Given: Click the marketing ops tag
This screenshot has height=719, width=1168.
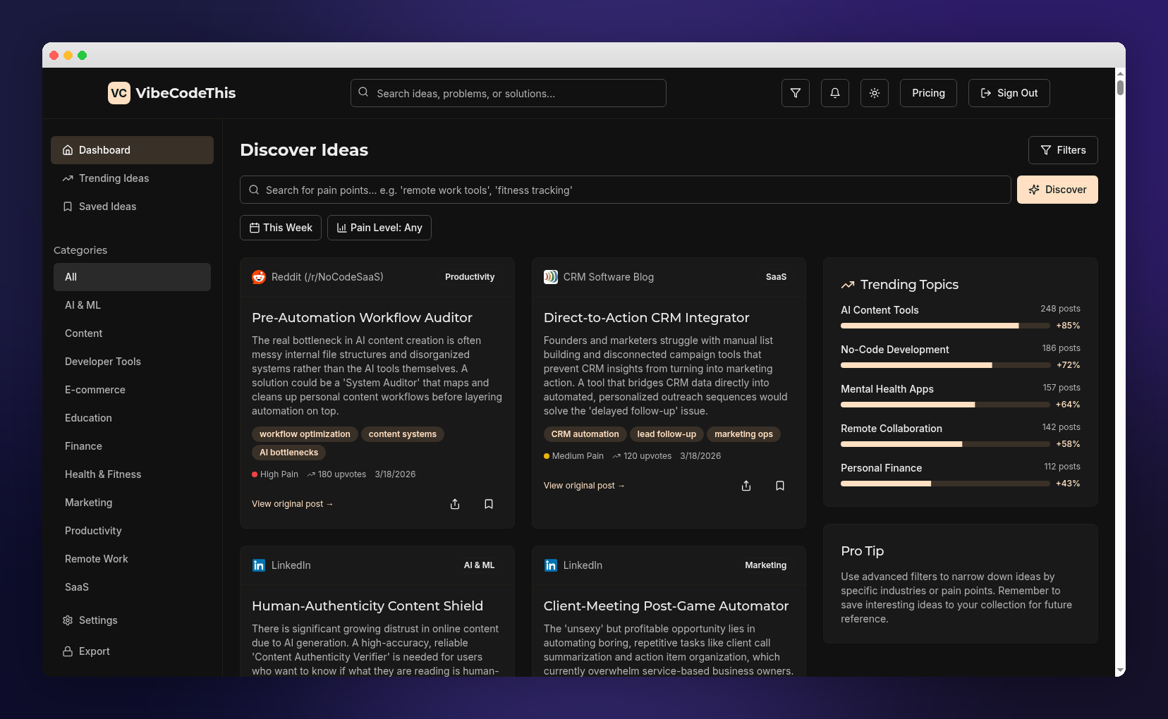Looking at the screenshot, I should [x=743, y=434].
